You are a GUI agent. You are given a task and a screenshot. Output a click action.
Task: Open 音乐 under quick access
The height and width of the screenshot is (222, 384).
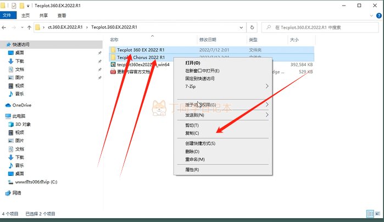click(x=19, y=94)
